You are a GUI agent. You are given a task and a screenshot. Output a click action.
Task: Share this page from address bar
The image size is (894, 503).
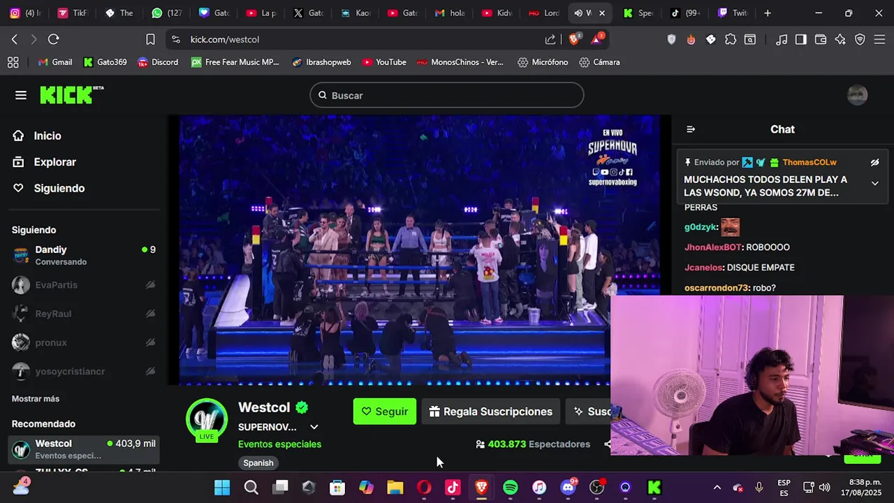pos(550,39)
